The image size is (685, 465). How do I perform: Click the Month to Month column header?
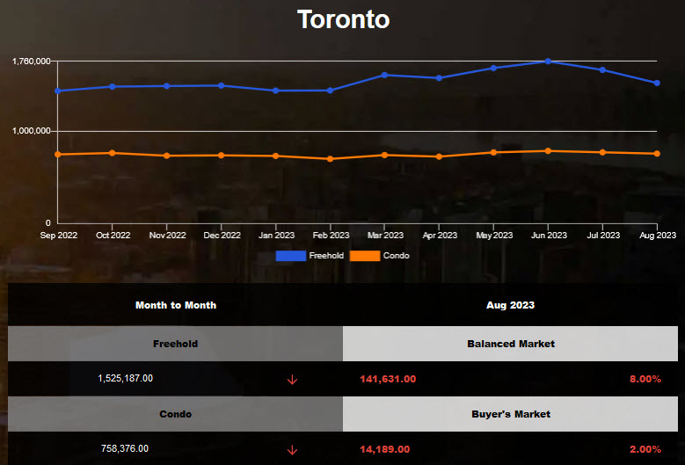pos(176,305)
